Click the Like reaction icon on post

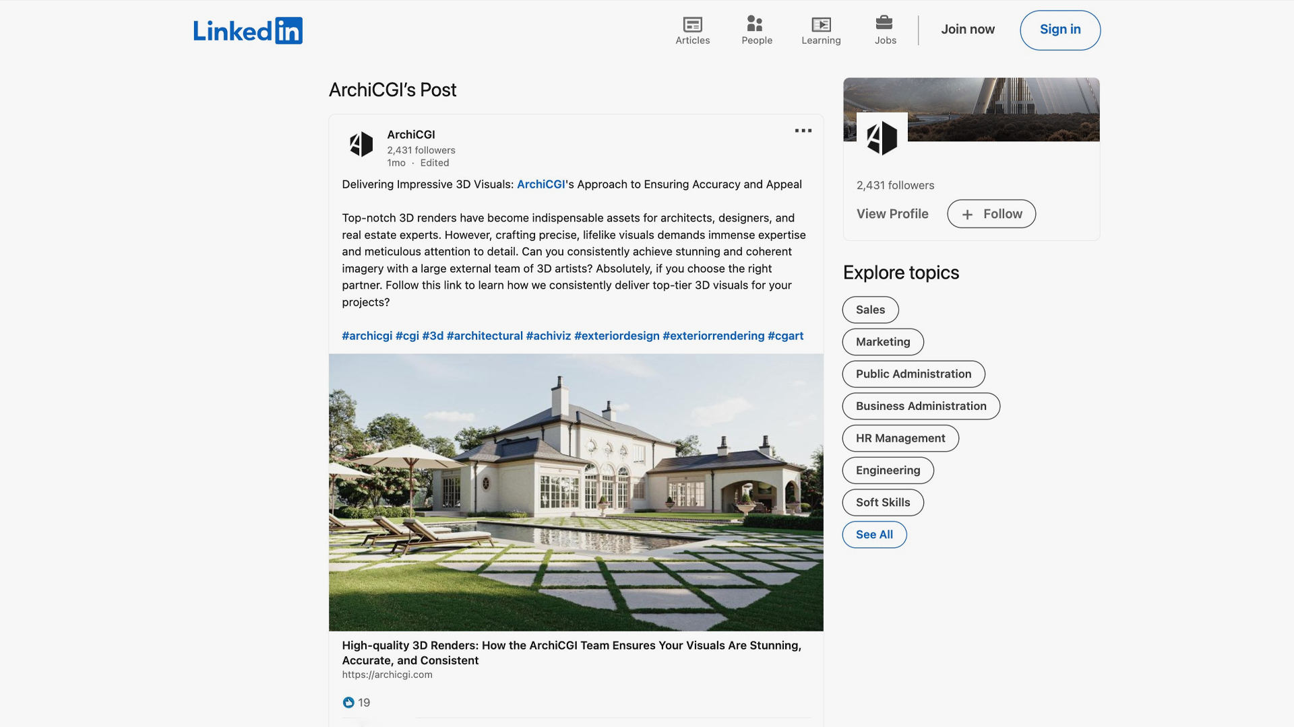(348, 702)
